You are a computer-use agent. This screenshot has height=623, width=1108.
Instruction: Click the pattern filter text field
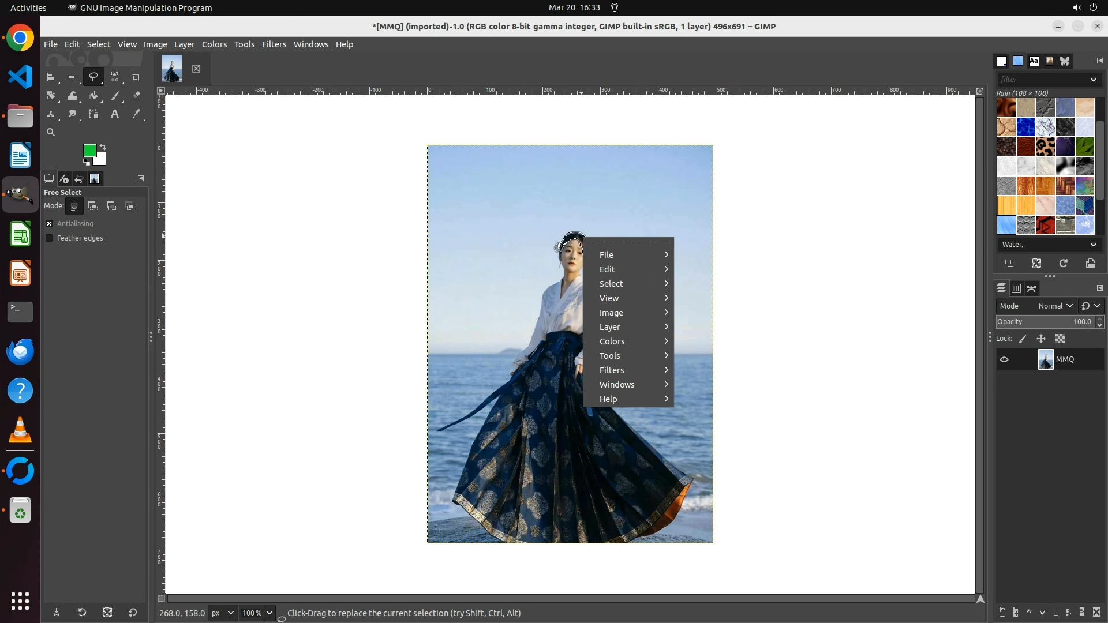(1042, 80)
